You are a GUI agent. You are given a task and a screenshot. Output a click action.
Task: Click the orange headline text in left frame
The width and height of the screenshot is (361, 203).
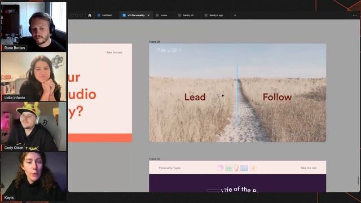point(82,95)
